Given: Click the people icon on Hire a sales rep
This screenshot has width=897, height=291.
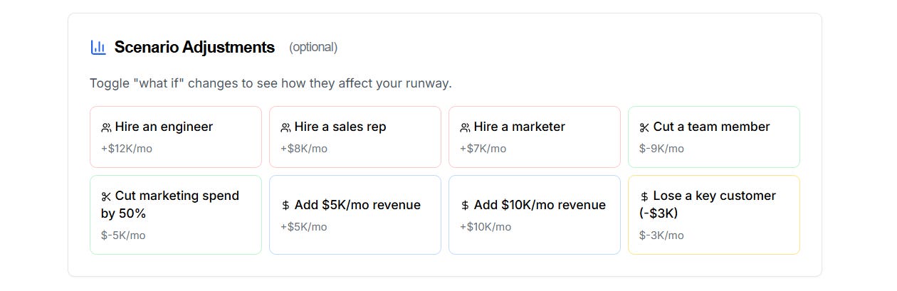Looking at the screenshot, I should click(285, 127).
